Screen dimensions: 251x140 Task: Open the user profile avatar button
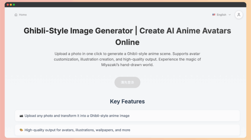[239, 15]
